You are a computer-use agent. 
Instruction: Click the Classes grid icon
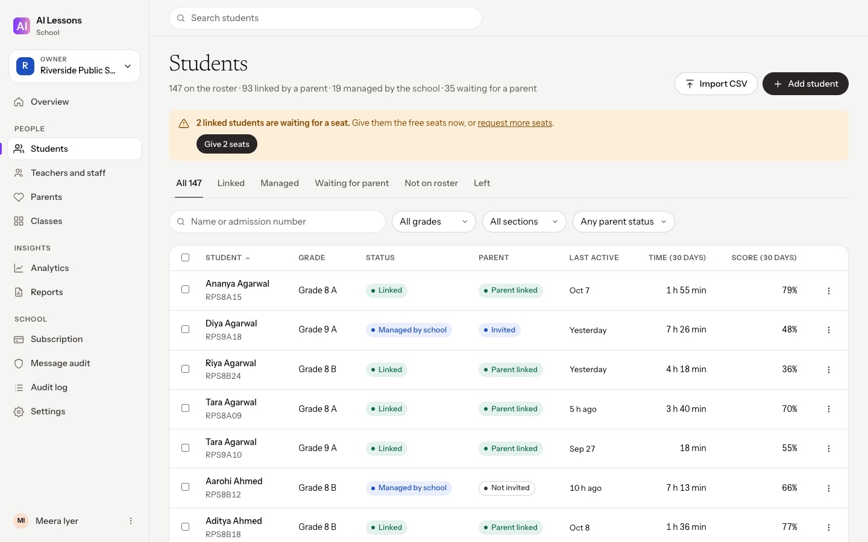[19, 221]
